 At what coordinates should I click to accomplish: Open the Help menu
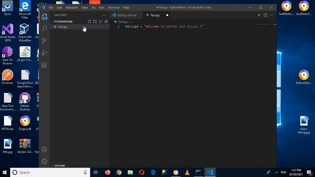tap(126, 7)
